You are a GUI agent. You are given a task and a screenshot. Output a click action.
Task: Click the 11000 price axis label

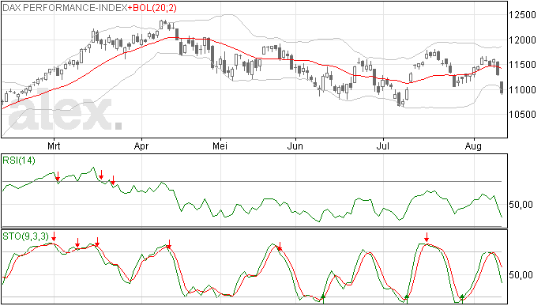click(522, 90)
